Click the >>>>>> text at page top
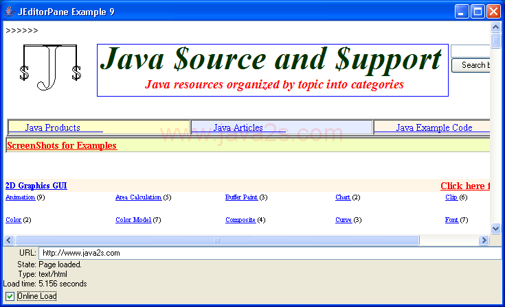 [x=22, y=31]
